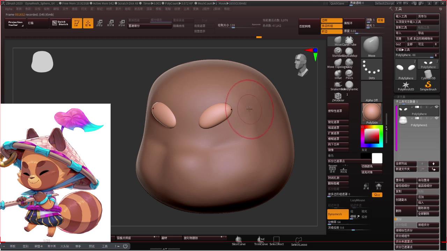Open the Alpha menu
The height and width of the screenshot is (251, 447).
coord(9,9)
